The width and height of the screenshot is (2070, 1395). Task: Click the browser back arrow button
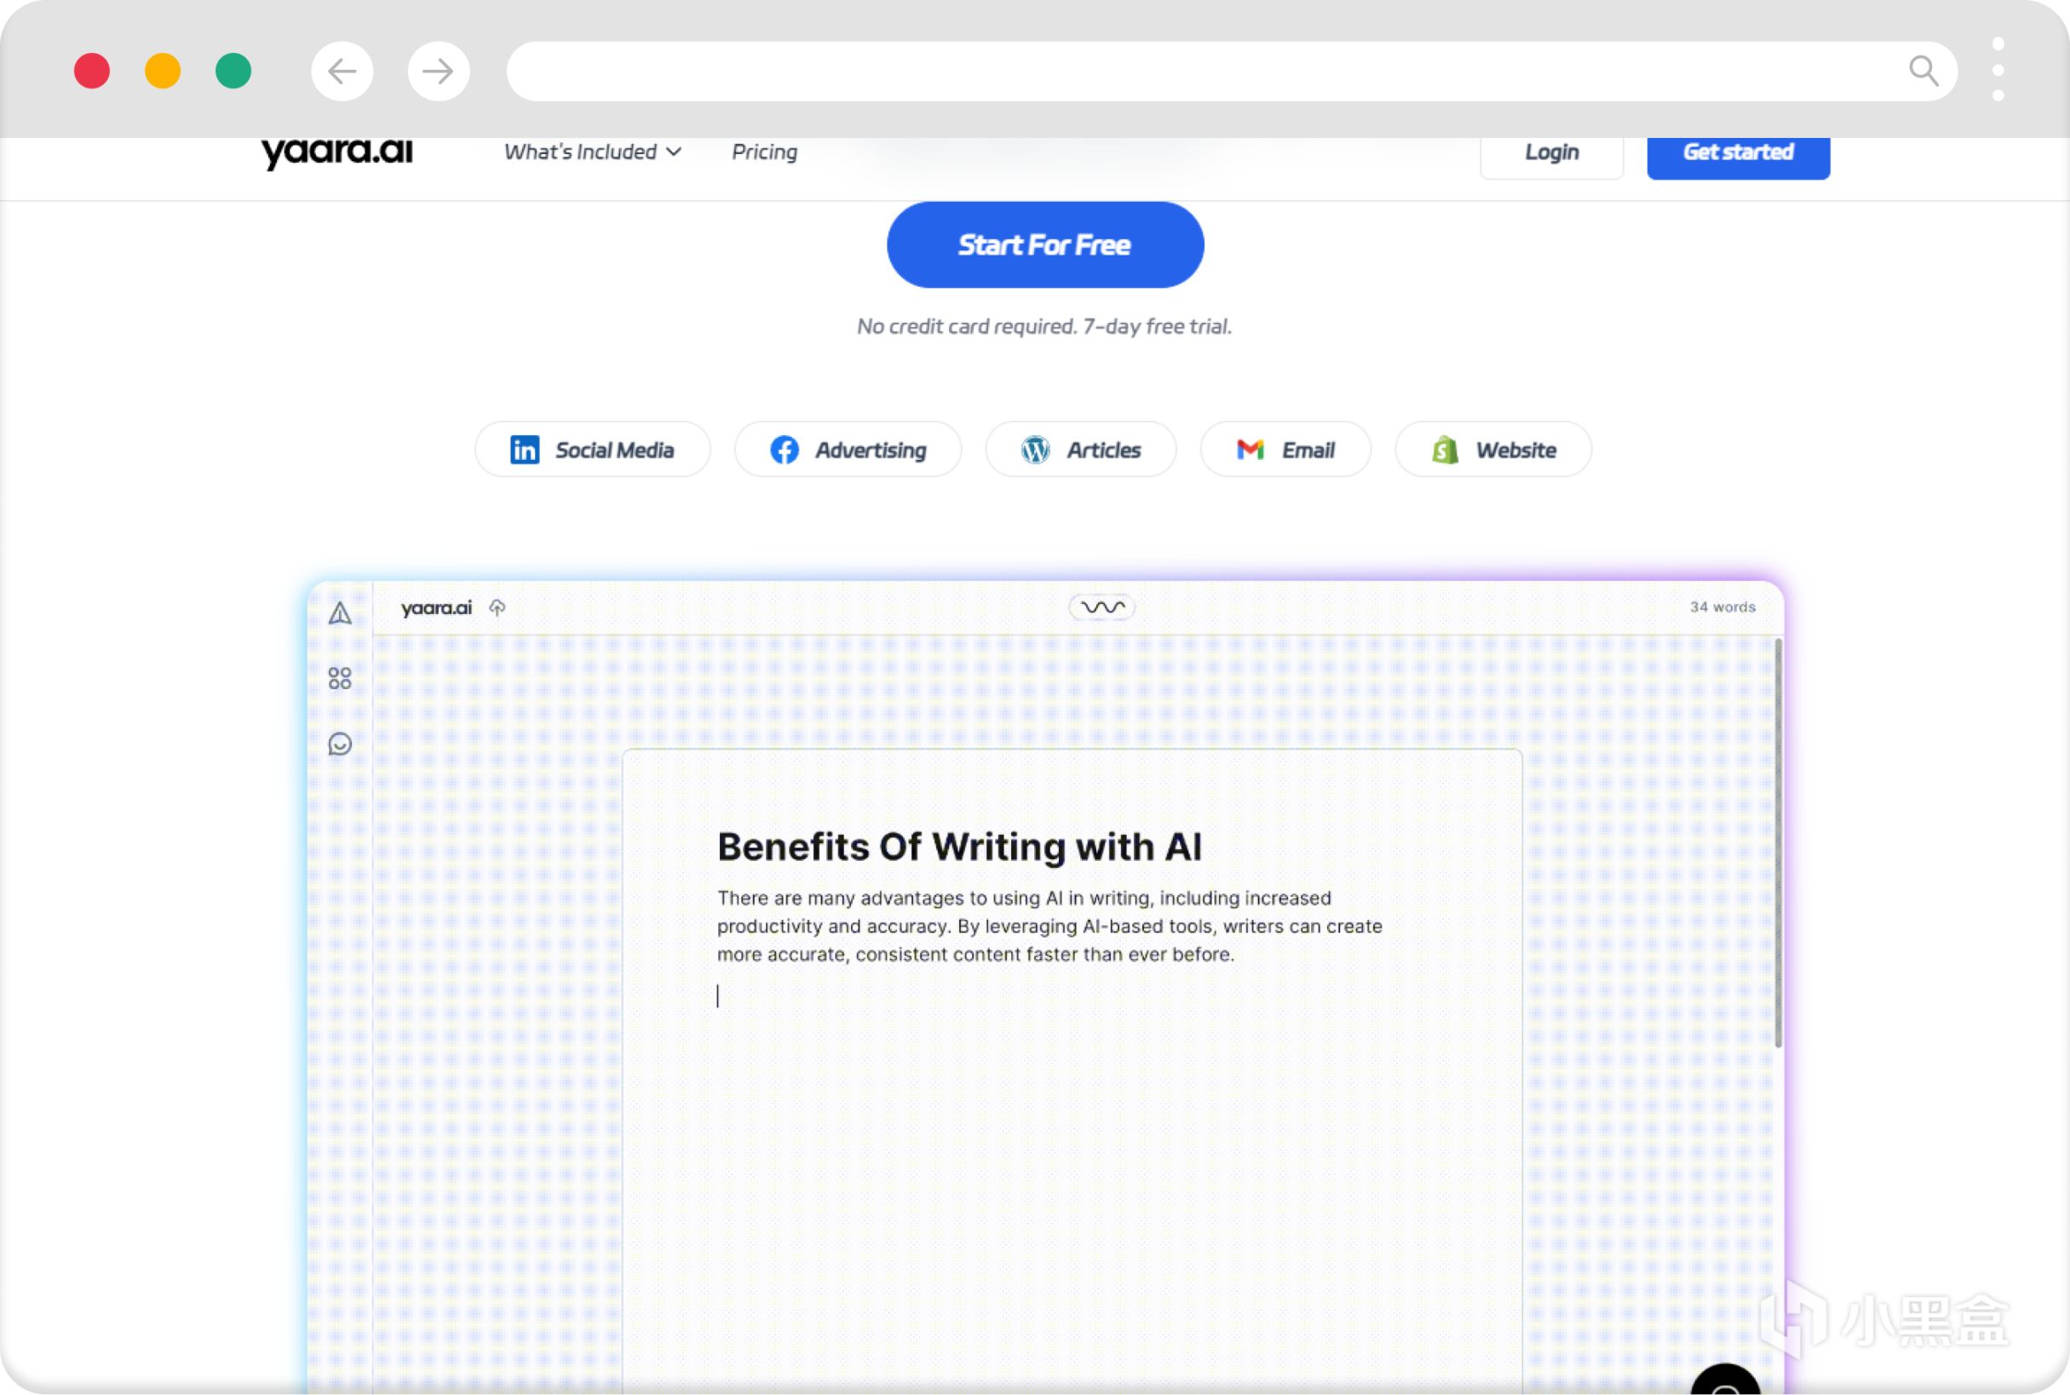(342, 72)
